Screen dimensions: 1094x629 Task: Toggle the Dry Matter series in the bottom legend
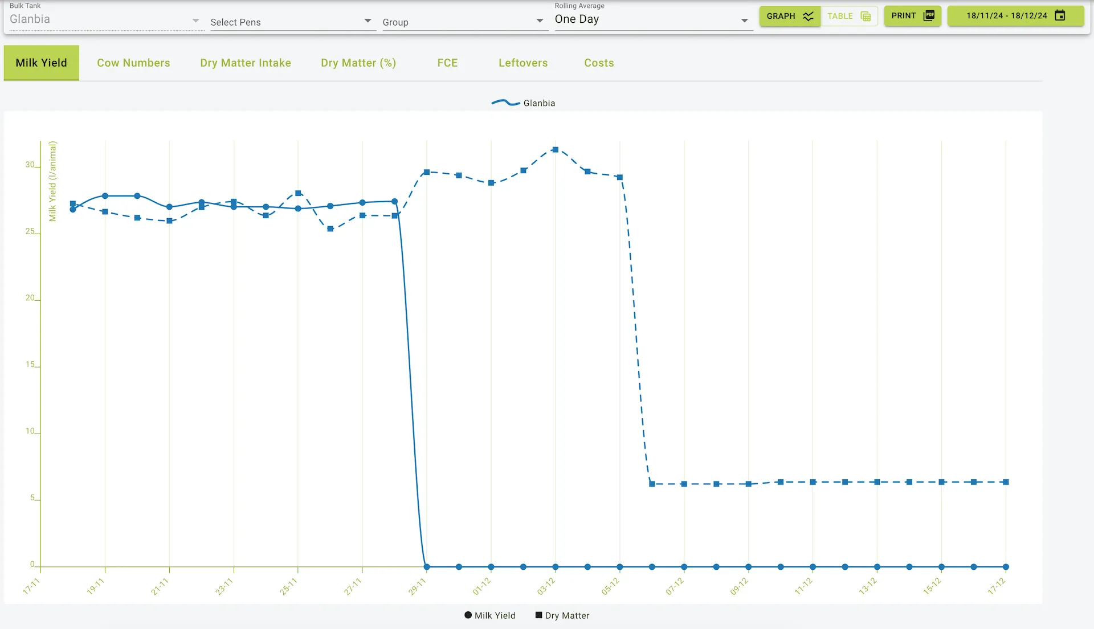(x=561, y=615)
